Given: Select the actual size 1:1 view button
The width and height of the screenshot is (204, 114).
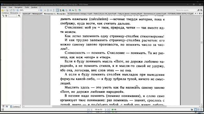Looking at the screenshot, I should [45, 10].
